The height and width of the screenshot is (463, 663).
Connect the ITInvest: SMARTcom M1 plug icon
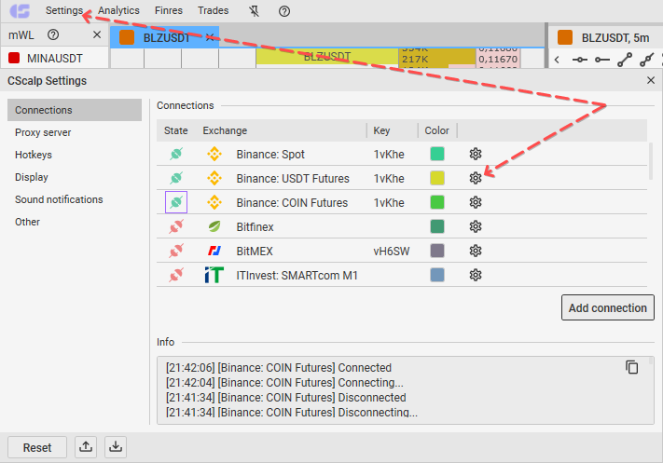pyautogui.click(x=176, y=275)
